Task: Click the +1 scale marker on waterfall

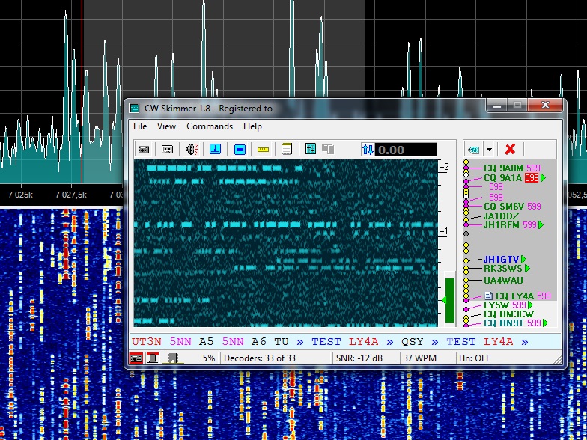Action: point(443,232)
